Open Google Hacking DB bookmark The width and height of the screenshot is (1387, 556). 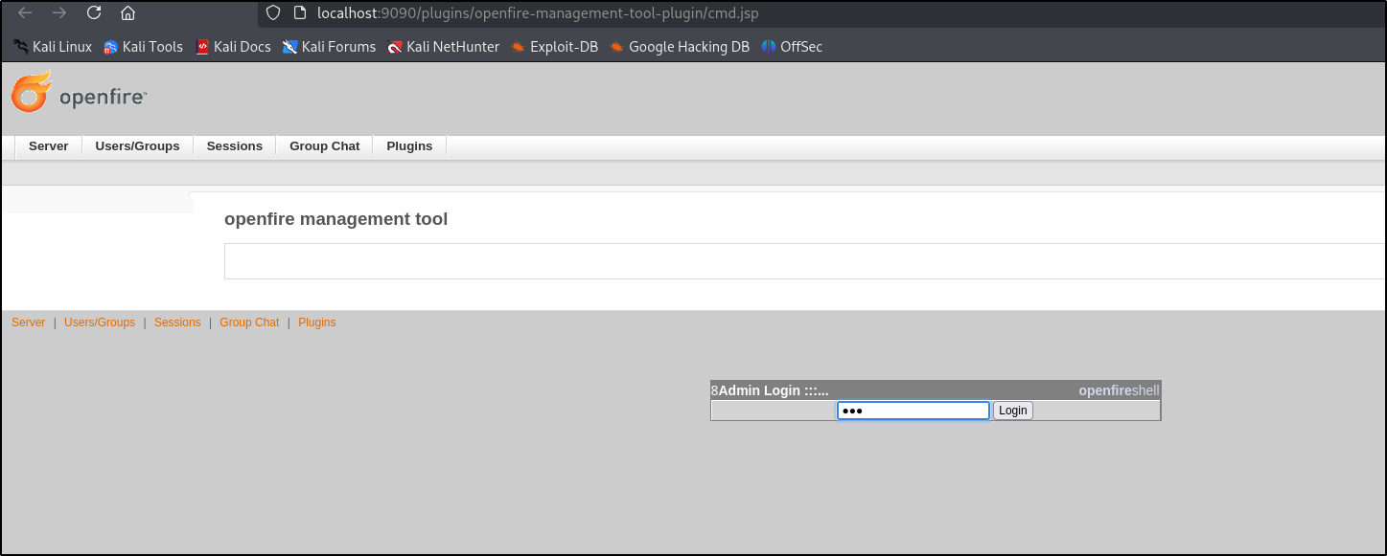680,47
